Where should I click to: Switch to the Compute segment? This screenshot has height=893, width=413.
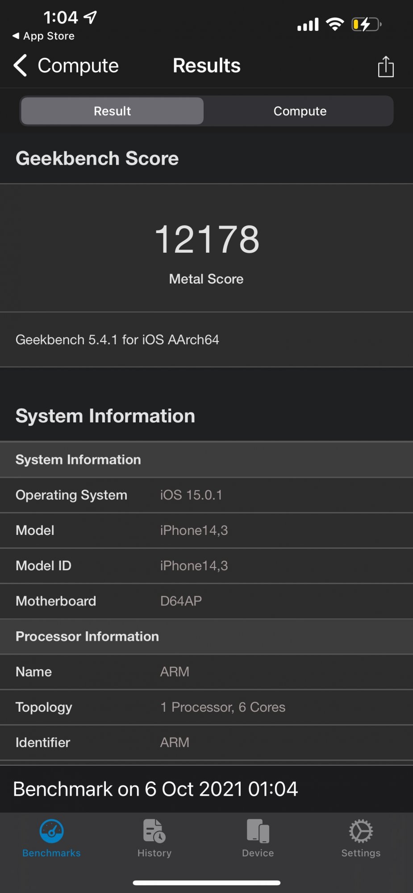point(300,111)
